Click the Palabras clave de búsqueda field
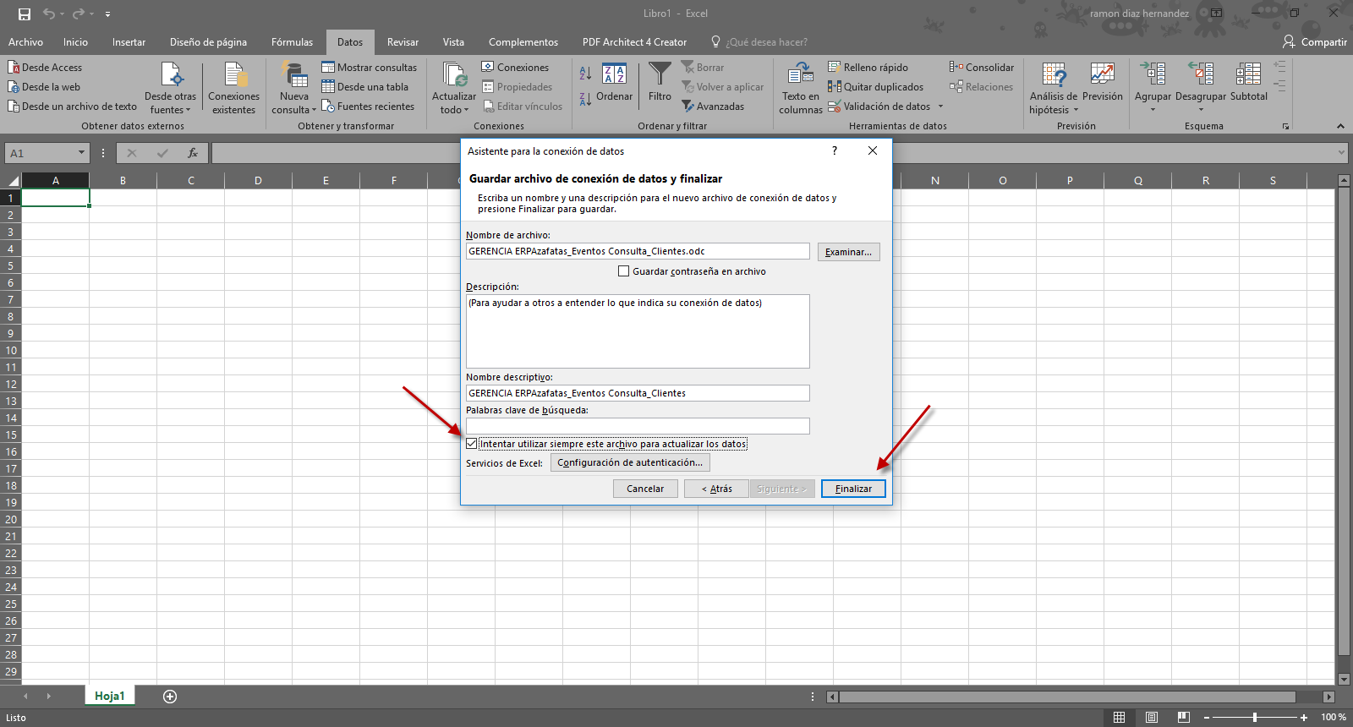Viewport: 1353px width, 727px height. (638, 426)
